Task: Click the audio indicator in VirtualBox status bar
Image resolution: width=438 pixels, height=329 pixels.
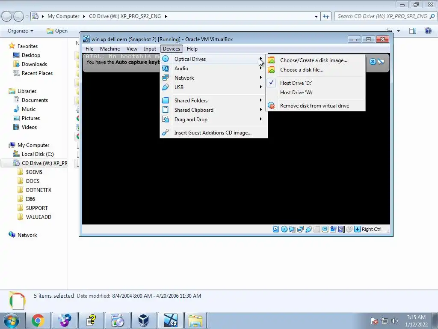Action: [292, 229]
